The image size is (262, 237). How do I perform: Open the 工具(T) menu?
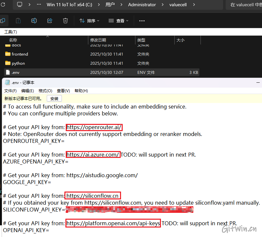[x=10, y=32]
